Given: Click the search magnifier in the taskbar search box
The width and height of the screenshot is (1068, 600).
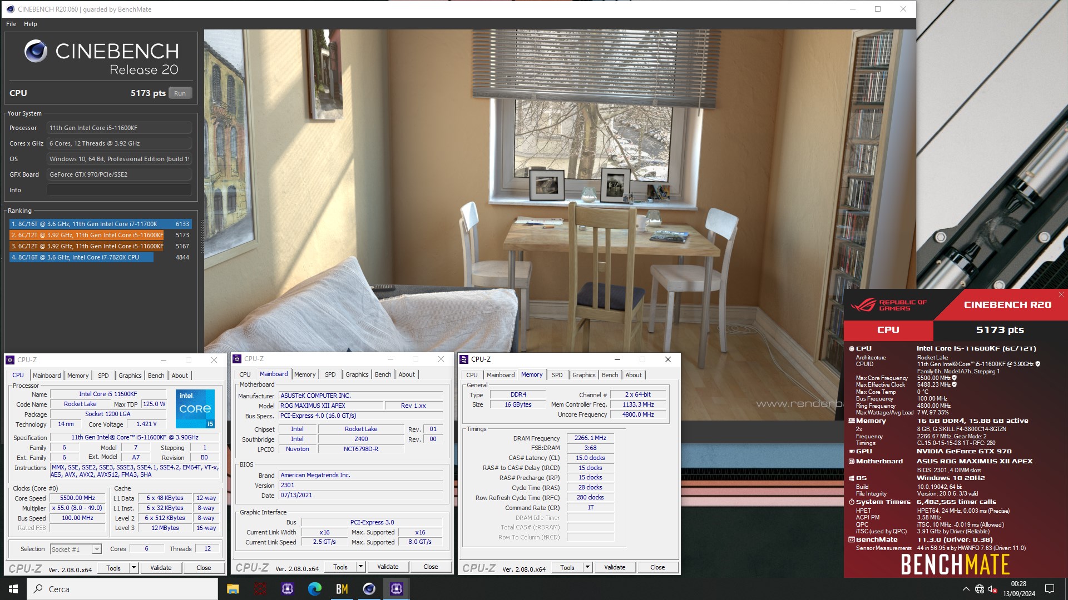Looking at the screenshot, I should [x=38, y=589].
